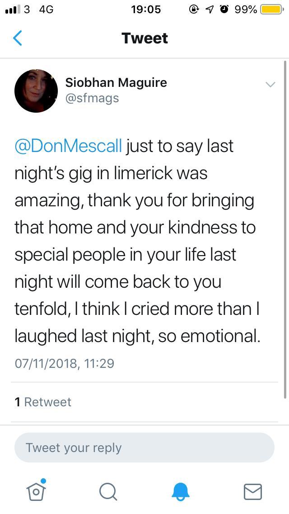Open the Home tab icon
The height and width of the screenshot is (514, 289).
click(x=36, y=491)
